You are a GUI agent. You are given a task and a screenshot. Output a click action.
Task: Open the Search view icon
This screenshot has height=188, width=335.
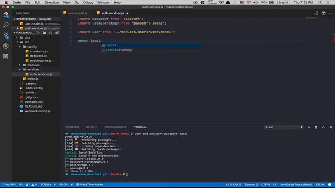(x=6, y=25)
